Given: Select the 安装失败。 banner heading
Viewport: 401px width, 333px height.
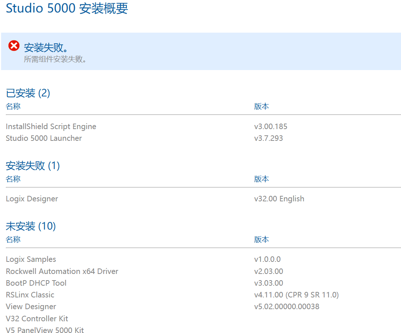Looking at the screenshot, I should pos(47,48).
